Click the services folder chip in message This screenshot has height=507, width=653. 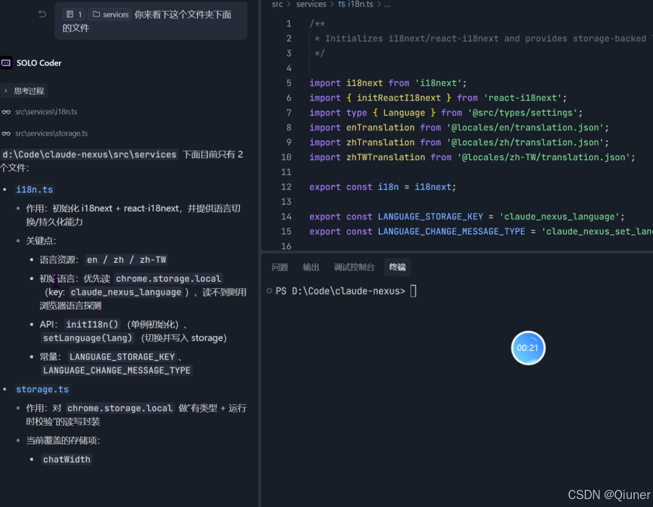point(110,14)
